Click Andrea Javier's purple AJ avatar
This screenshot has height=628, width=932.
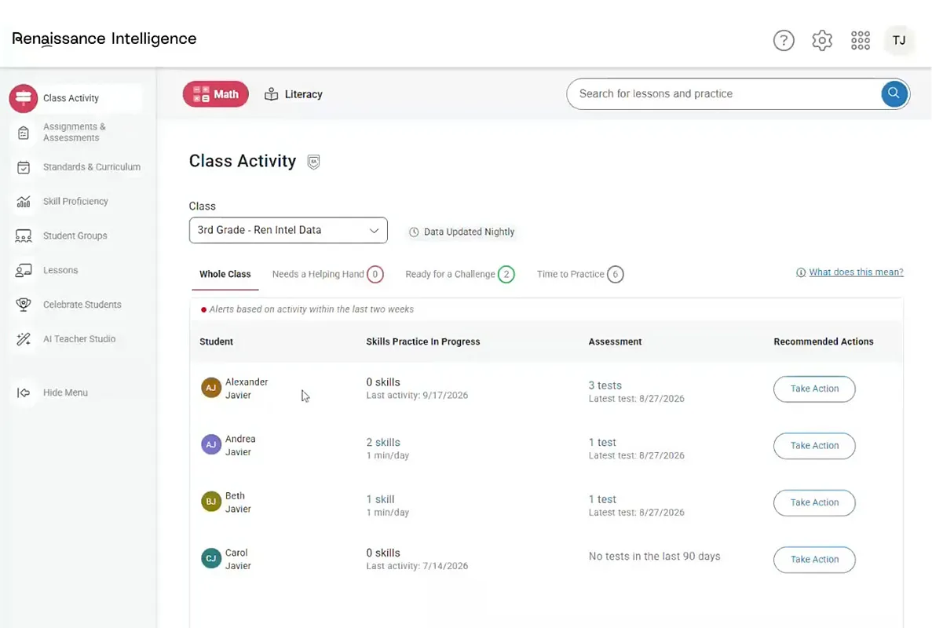point(211,444)
